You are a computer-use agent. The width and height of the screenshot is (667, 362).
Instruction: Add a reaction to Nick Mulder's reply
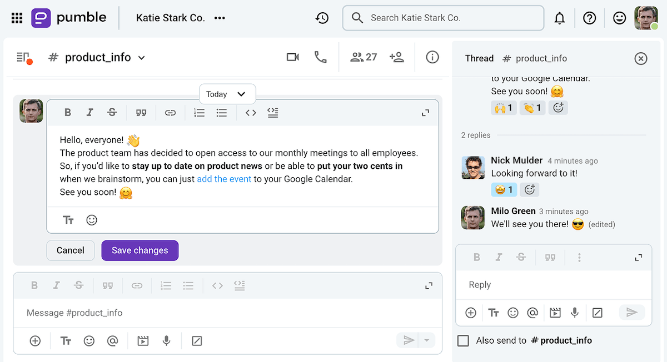[x=529, y=189]
